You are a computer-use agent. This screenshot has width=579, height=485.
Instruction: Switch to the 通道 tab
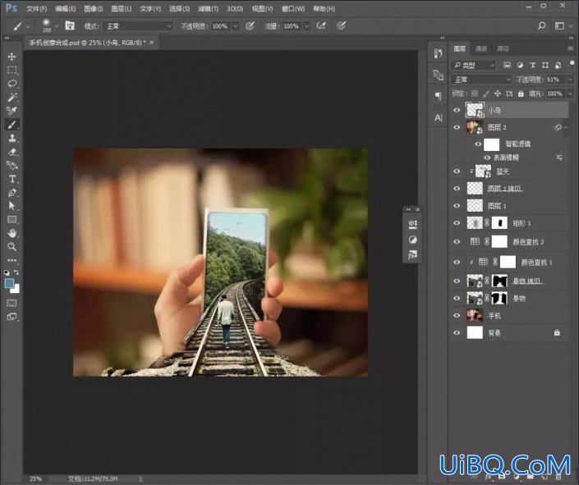(480, 48)
